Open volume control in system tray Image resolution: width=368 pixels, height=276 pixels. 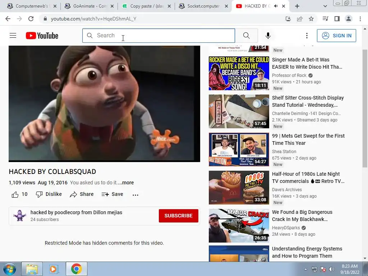[x=332, y=269]
